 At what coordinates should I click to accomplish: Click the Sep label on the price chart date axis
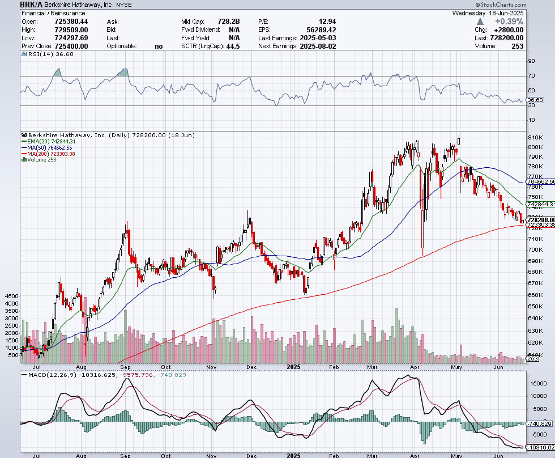[125, 367]
